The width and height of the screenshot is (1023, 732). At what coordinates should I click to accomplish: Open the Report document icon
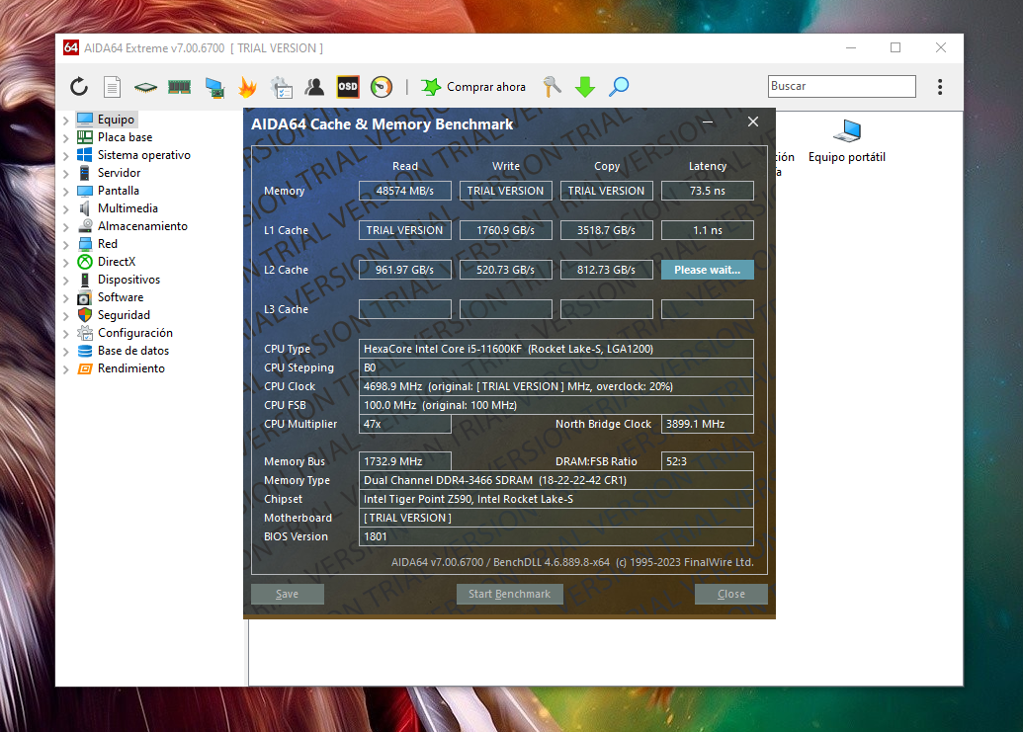coord(113,87)
